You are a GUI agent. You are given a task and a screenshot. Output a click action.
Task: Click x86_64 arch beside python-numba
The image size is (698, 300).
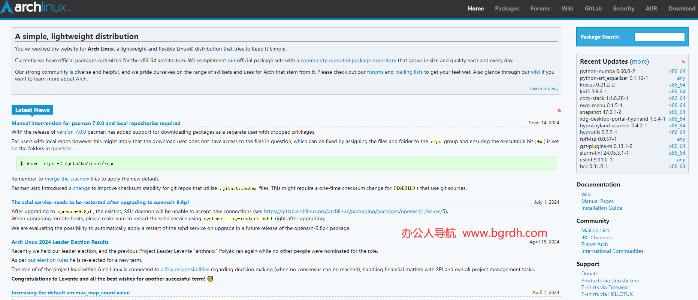677,71
